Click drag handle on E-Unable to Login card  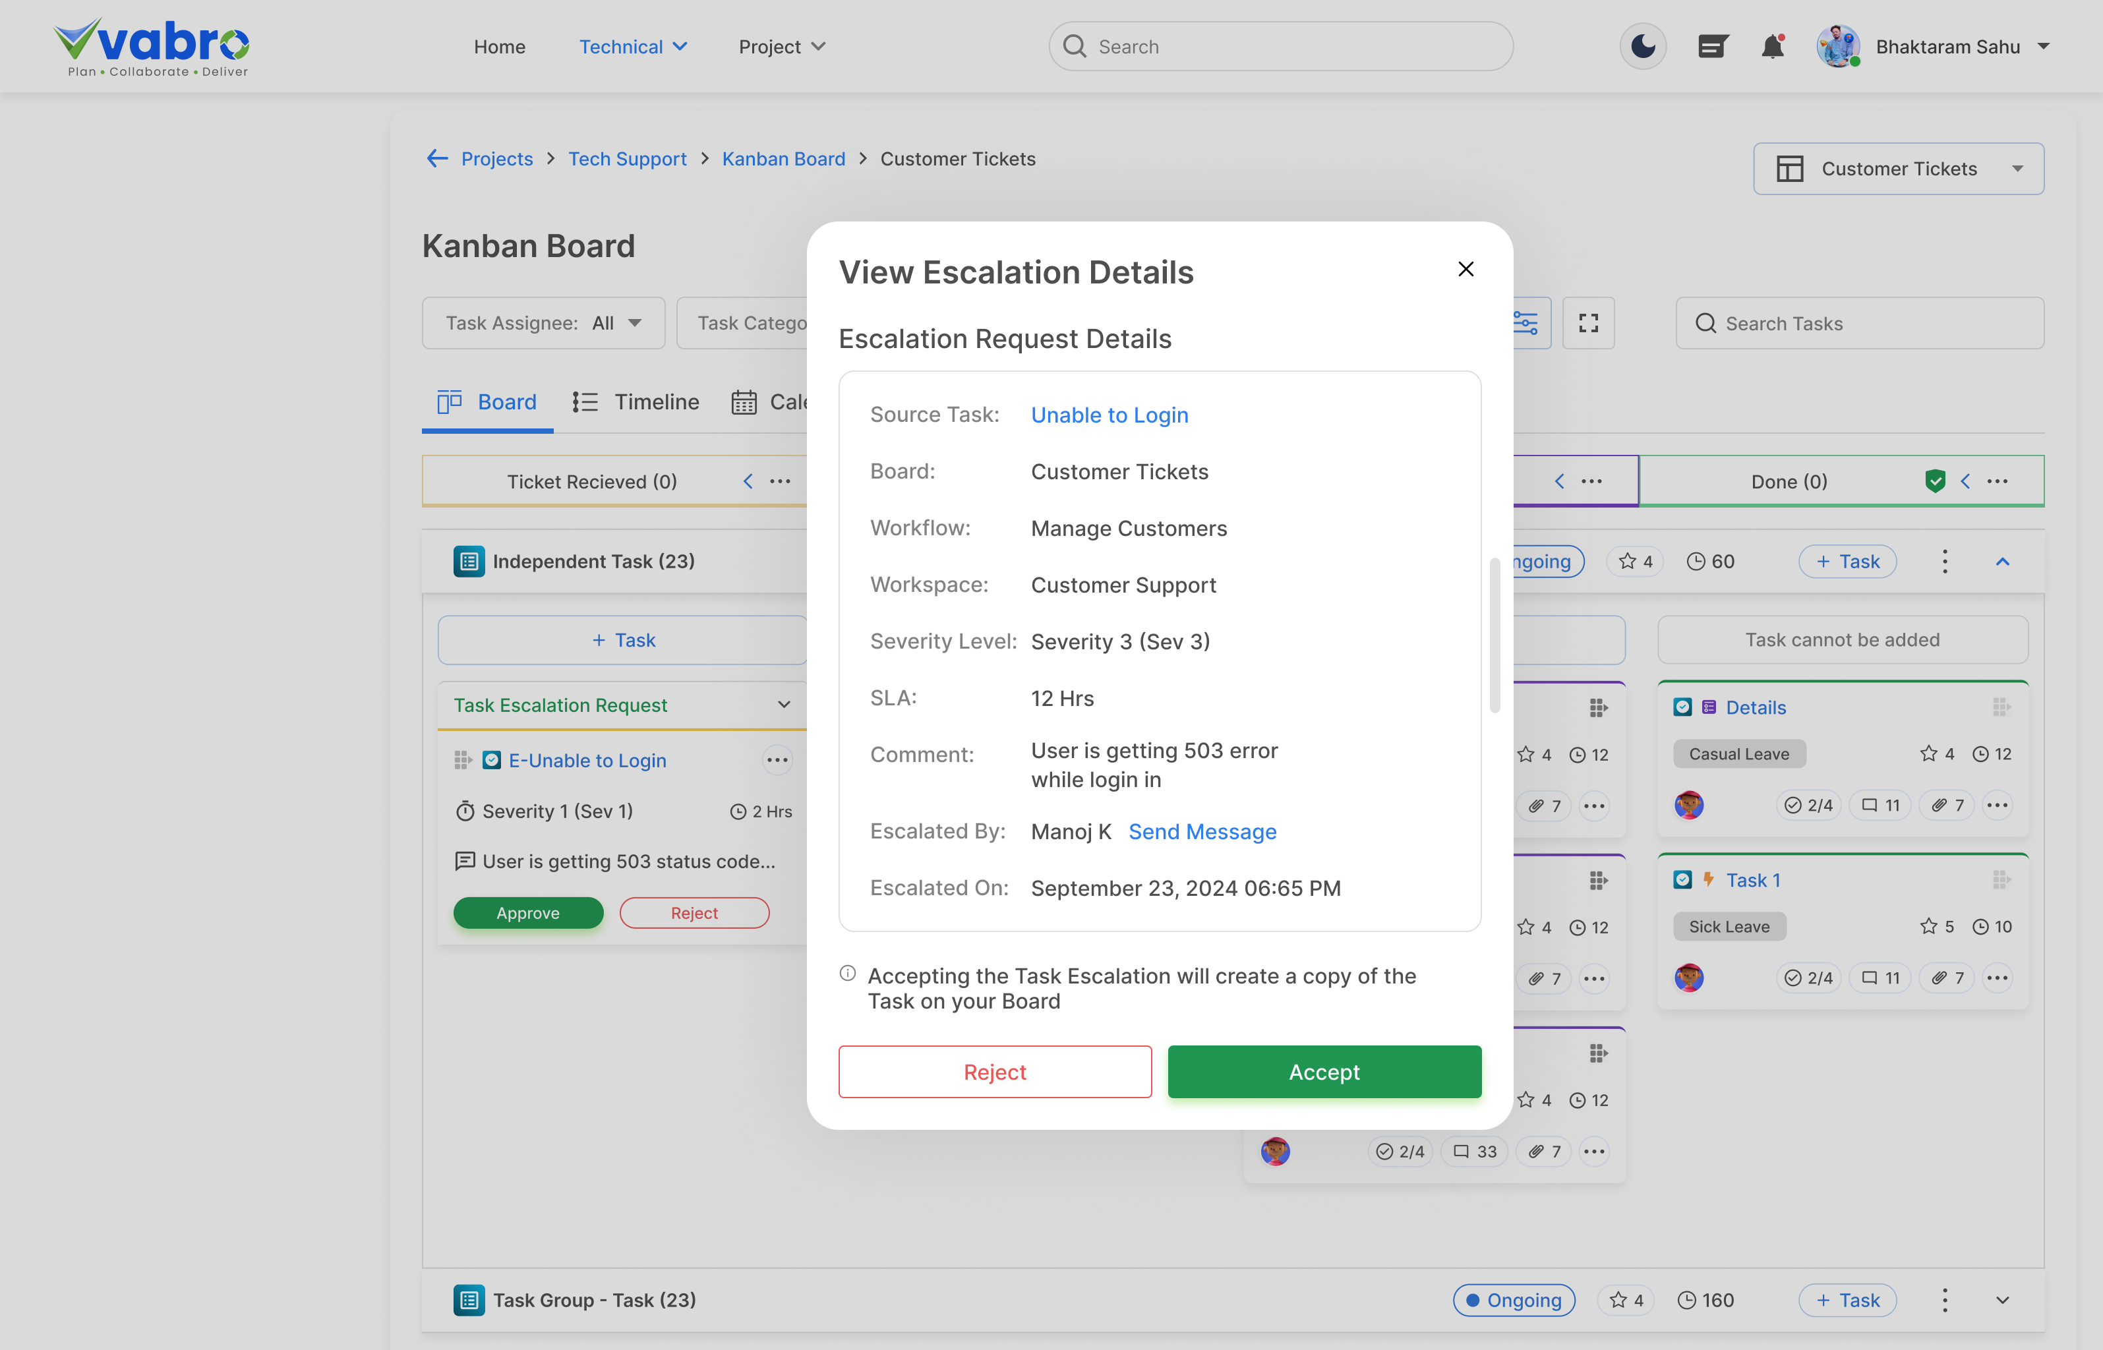pos(462,760)
